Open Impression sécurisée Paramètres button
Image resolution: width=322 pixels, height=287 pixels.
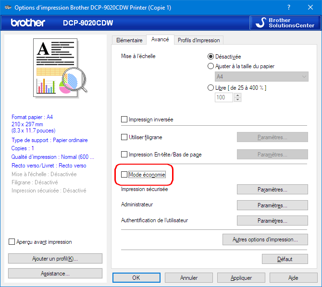(x=272, y=190)
